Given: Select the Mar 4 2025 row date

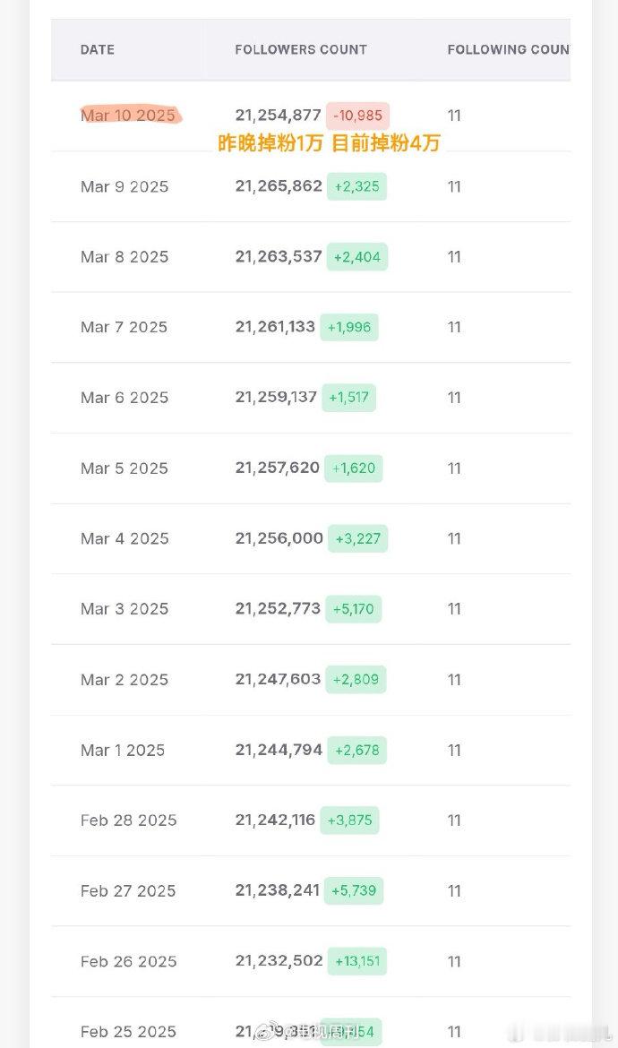Looking at the screenshot, I should click(x=124, y=538).
